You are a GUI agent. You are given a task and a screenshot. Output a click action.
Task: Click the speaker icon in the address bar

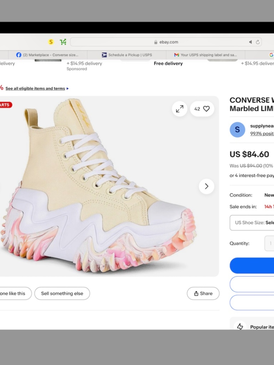coord(250,42)
